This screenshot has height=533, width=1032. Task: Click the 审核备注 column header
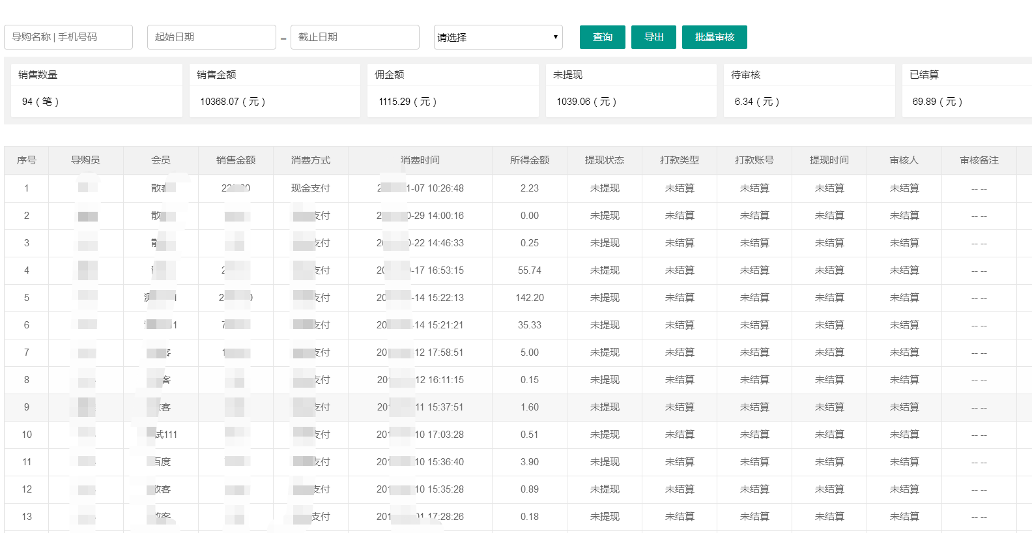click(x=979, y=160)
